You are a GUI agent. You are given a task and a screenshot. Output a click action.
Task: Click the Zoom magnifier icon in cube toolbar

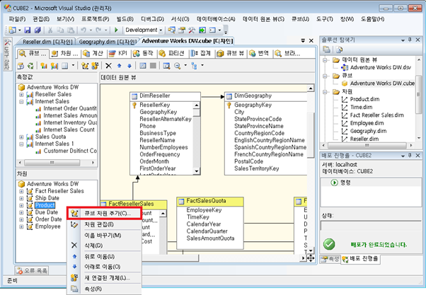tap(178, 66)
